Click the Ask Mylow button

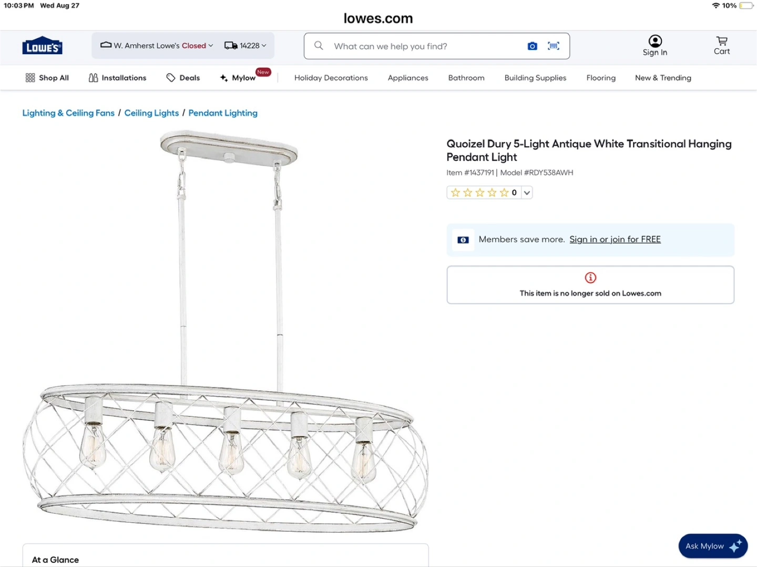pyautogui.click(x=712, y=546)
